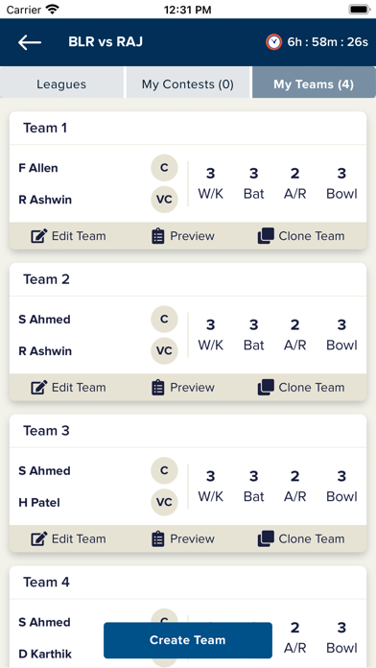Tap Team 1 Preview clipboard icon
The image size is (376, 668).
click(158, 236)
